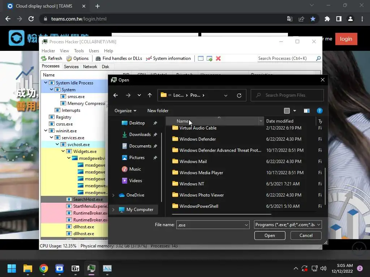
Task: Open the Organize dropdown
Action: pos(125,111)
